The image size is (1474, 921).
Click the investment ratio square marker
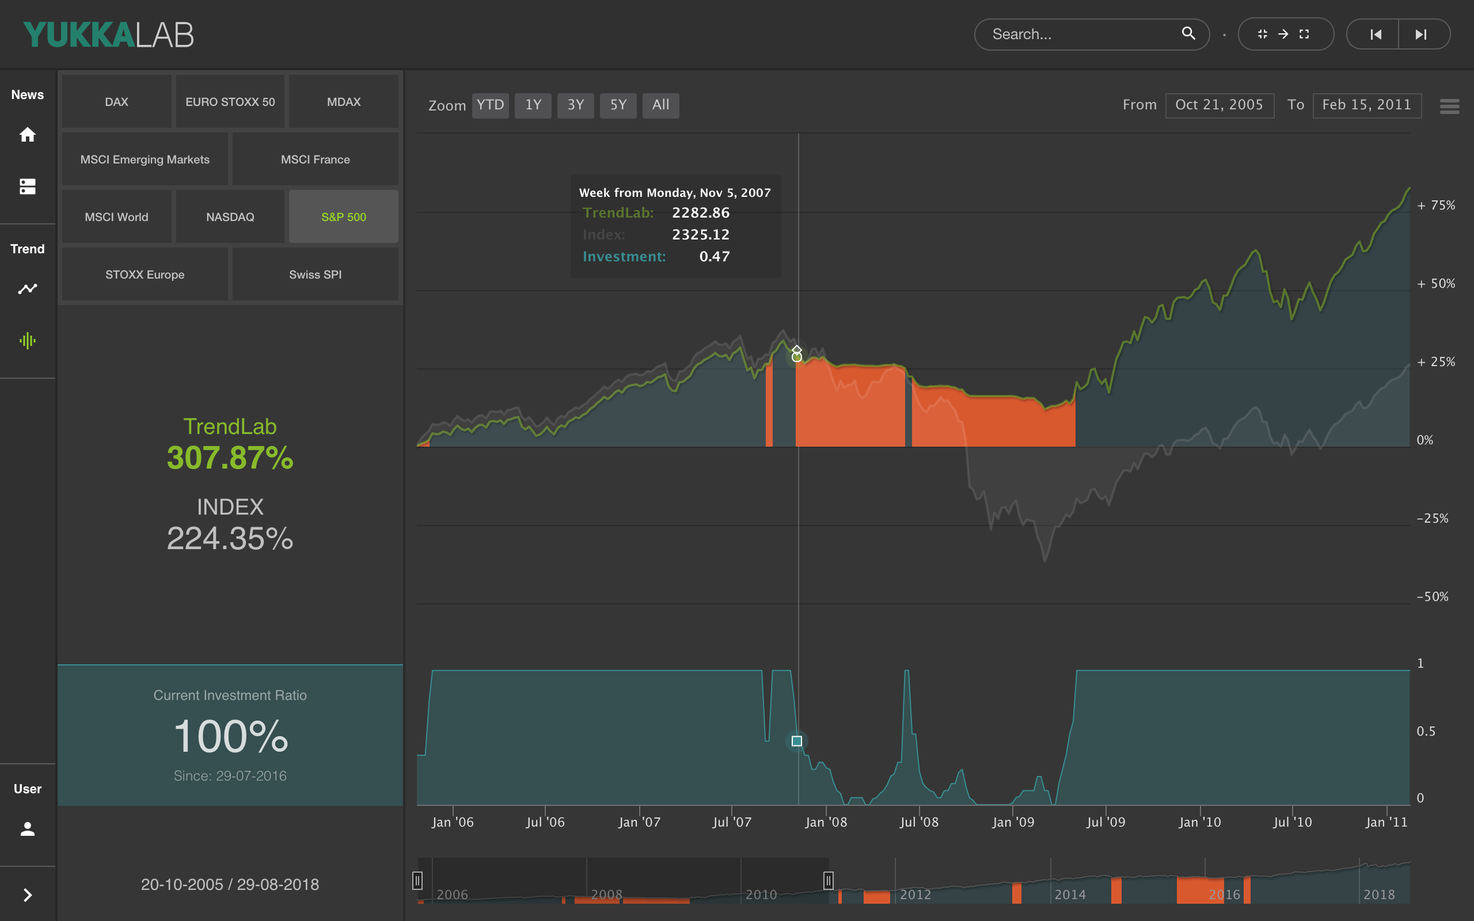797,741
